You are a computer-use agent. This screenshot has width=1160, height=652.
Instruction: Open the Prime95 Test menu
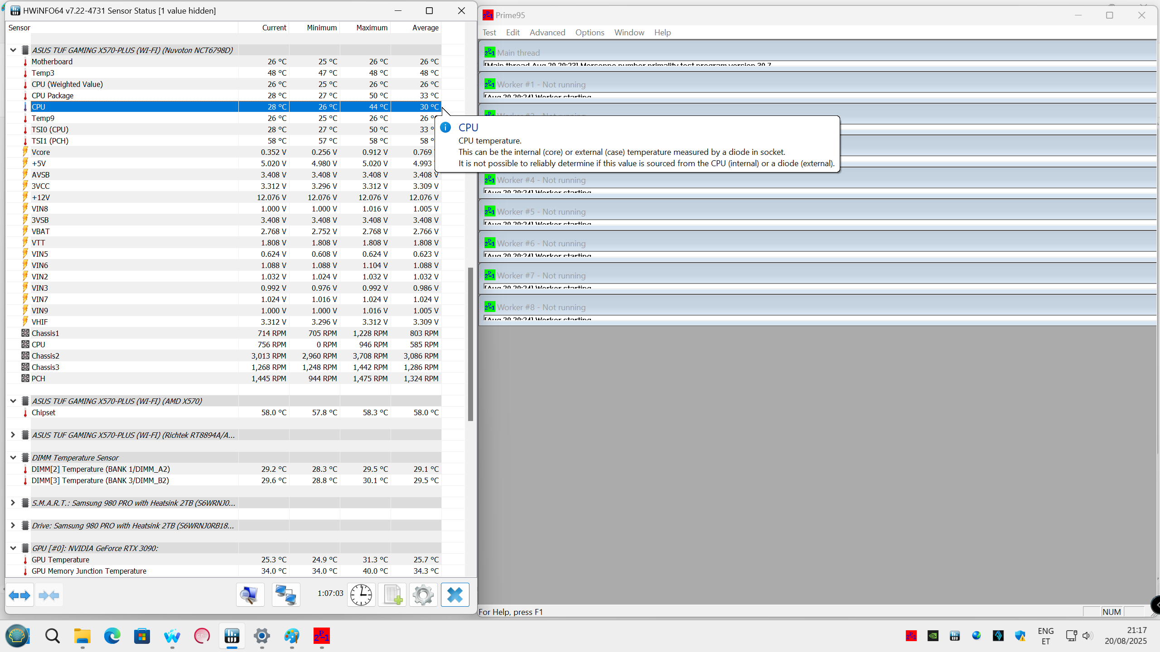click(489, 33)
